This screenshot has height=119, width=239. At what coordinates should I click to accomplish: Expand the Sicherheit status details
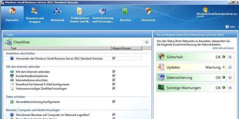point(230,57)
